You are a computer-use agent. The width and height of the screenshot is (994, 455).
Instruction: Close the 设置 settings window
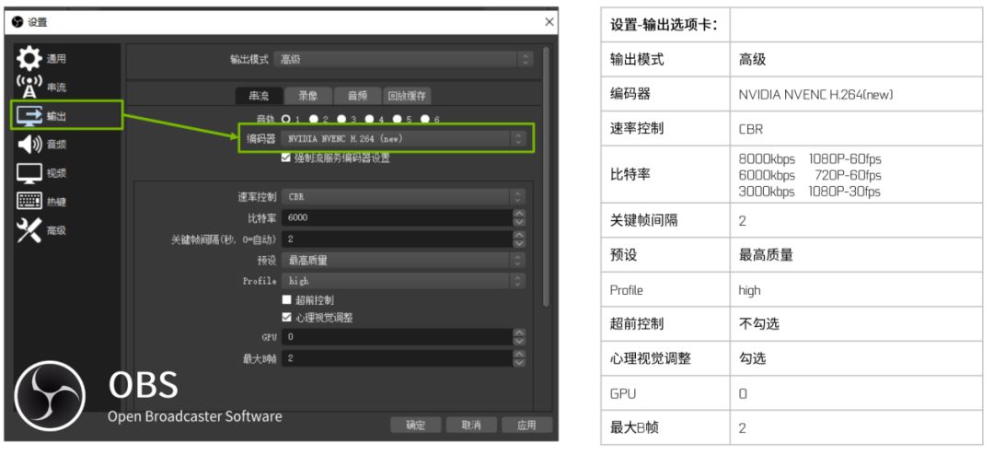pos(549,21)
